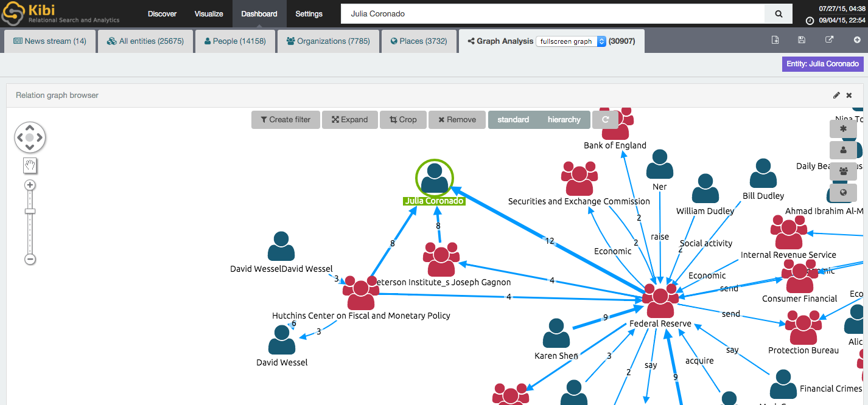Image resolution: width=868 pixels, height=405 pixels.
Task: Click the search field containing Julia Coronado
Action: coord(553,13)
